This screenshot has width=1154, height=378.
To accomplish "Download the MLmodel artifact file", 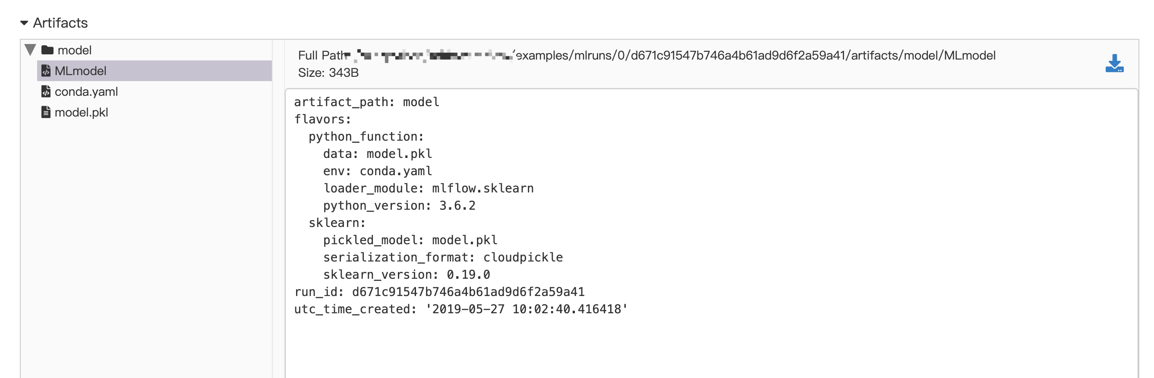I will point(1114,63).
